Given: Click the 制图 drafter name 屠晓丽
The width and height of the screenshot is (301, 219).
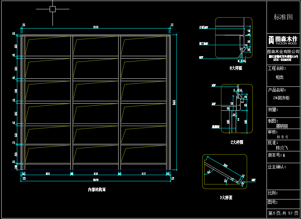Looking at the screenshot, I should coord(282,126).
